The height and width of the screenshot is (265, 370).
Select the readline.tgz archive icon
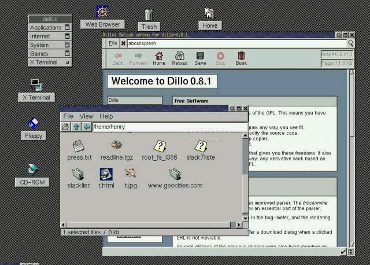pyautogui.click(x=116, y=145)
